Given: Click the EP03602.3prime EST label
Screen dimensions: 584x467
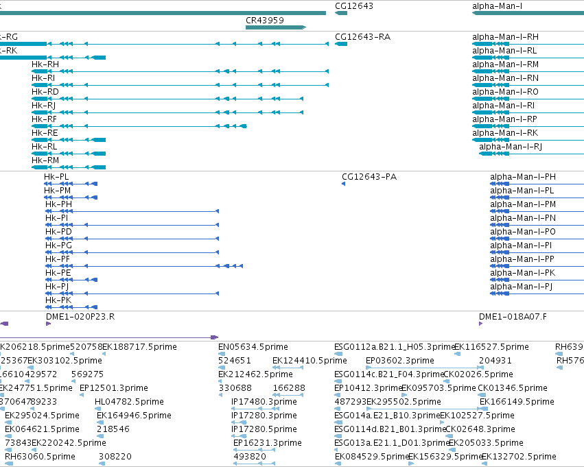Looking at the screenshot, I should 399,361.
